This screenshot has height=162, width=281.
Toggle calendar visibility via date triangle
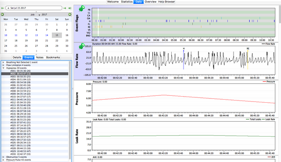click(x=8, y=8)
